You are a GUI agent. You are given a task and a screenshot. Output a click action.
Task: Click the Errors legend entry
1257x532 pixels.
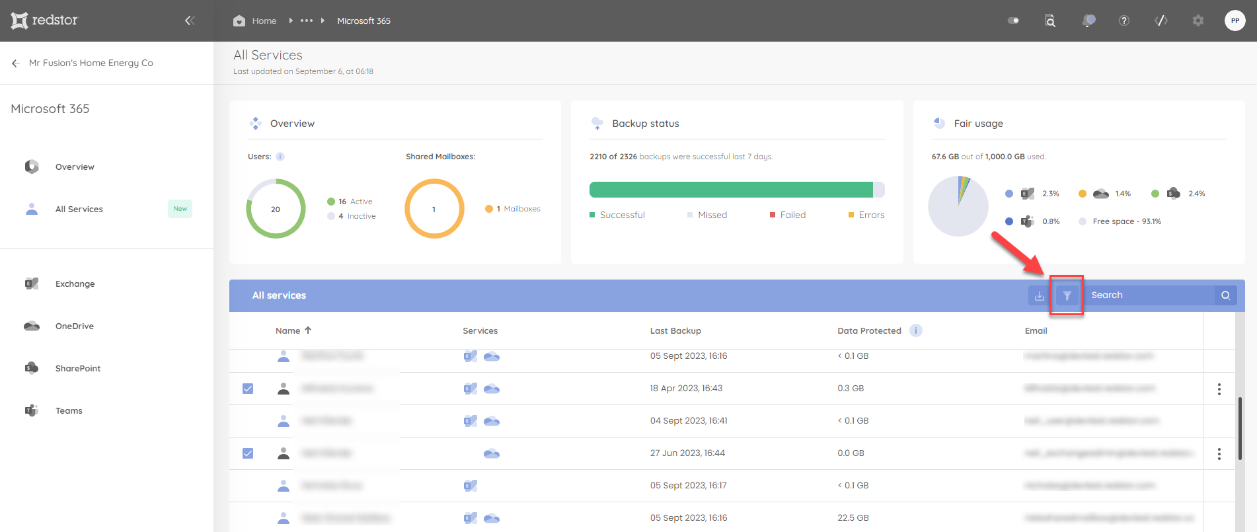(x=866, y=215)
